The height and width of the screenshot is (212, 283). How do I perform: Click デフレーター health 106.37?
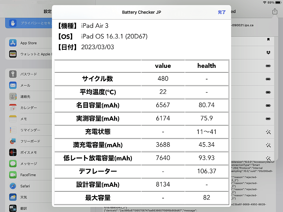point(207,171)
